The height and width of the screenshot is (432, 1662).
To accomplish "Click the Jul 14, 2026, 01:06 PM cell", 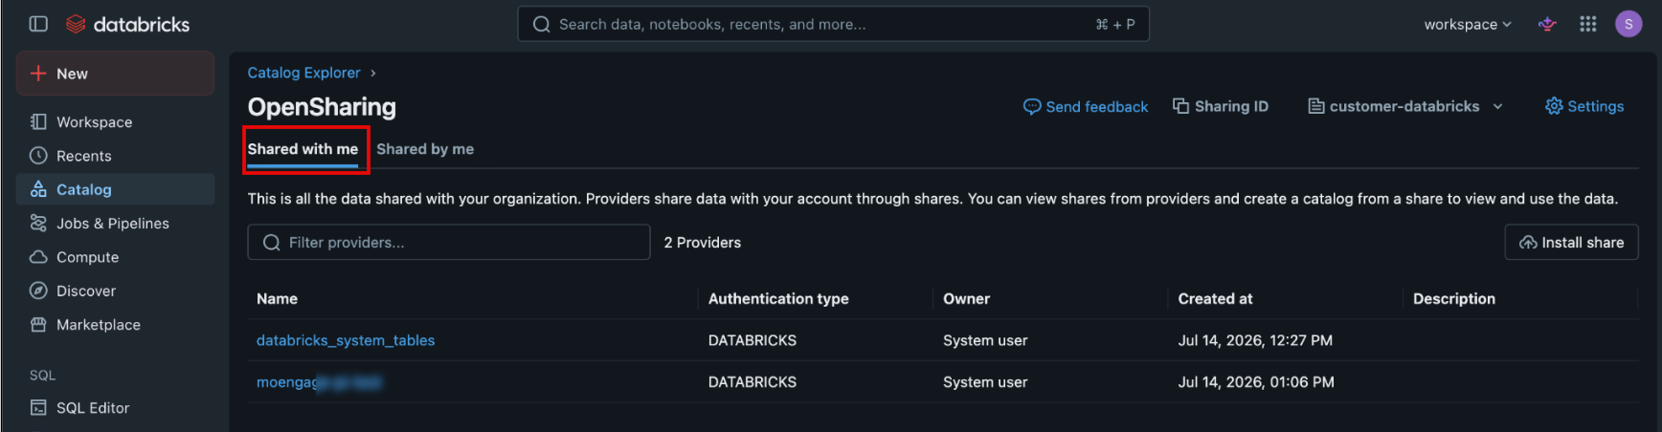I will click(1256, 382).
